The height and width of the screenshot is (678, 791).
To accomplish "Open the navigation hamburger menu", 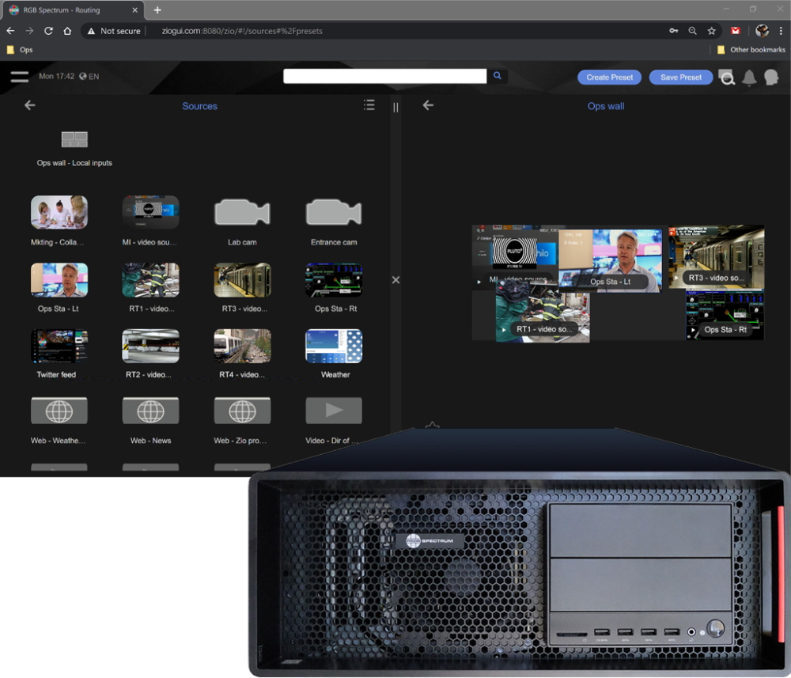I will 20,77.
